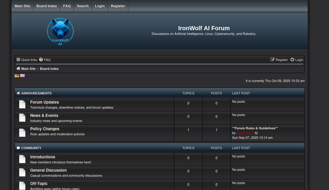The width and height of the screenshot is (329, 190).
Task: Select the Main Site navigation tab
Action: point(22,6)
